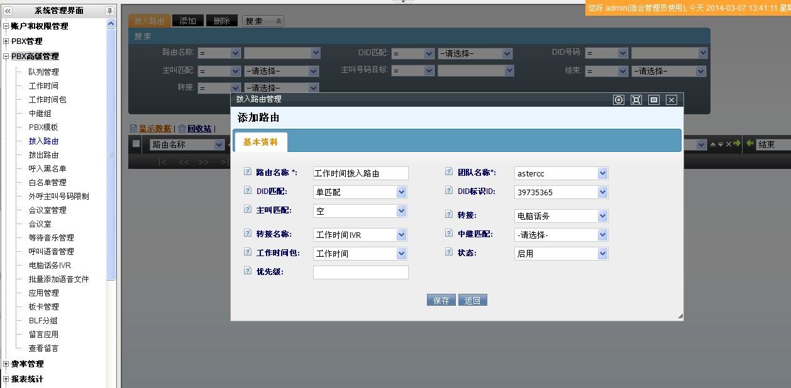Click the help icon beside 路由名称
791x388 pixels.
pos(247,171)
